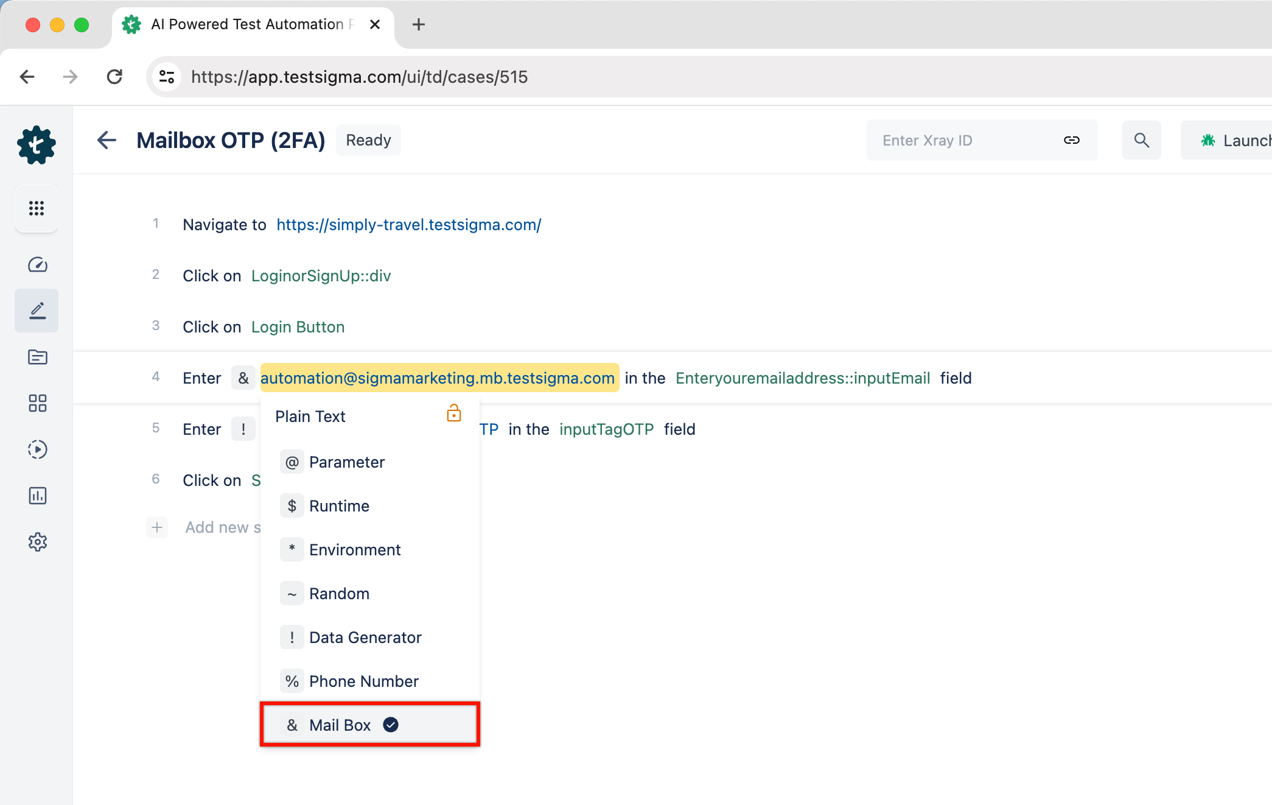The height and width of the screenshot is (805, 1272).
Task: Click step number 6
Action: click(156, 479)
